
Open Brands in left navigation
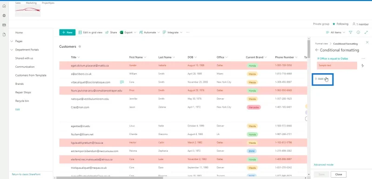(20, 84)
